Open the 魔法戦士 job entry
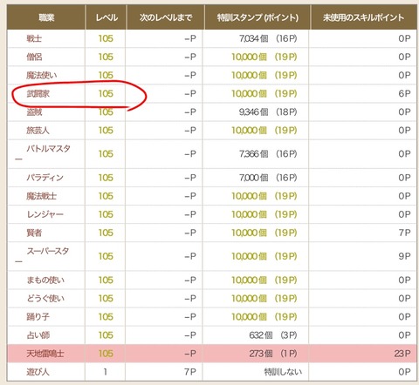 pyautogui.click(x=41, y=196)
